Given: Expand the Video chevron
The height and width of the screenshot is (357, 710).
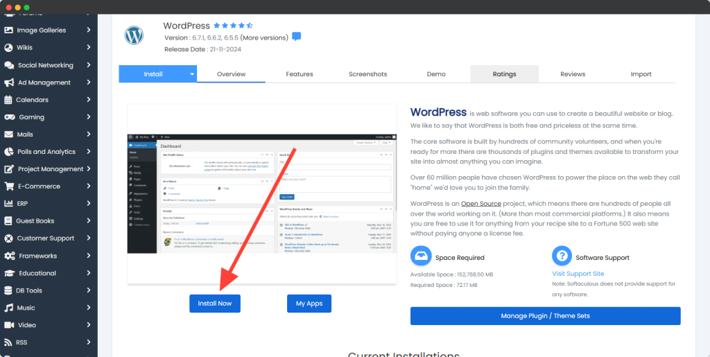Looking at the screenshot, I should 89,325.
